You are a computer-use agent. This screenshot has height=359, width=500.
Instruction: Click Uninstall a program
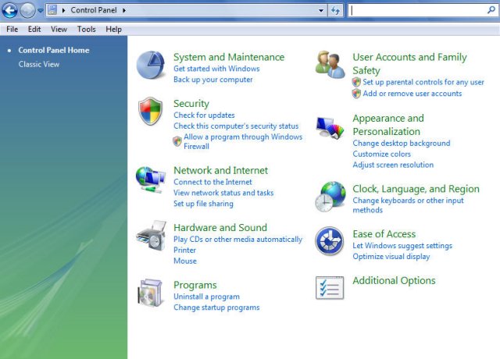[206, 297]
